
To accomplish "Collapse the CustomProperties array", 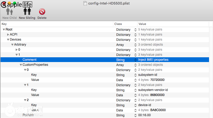I will [21, 65].
